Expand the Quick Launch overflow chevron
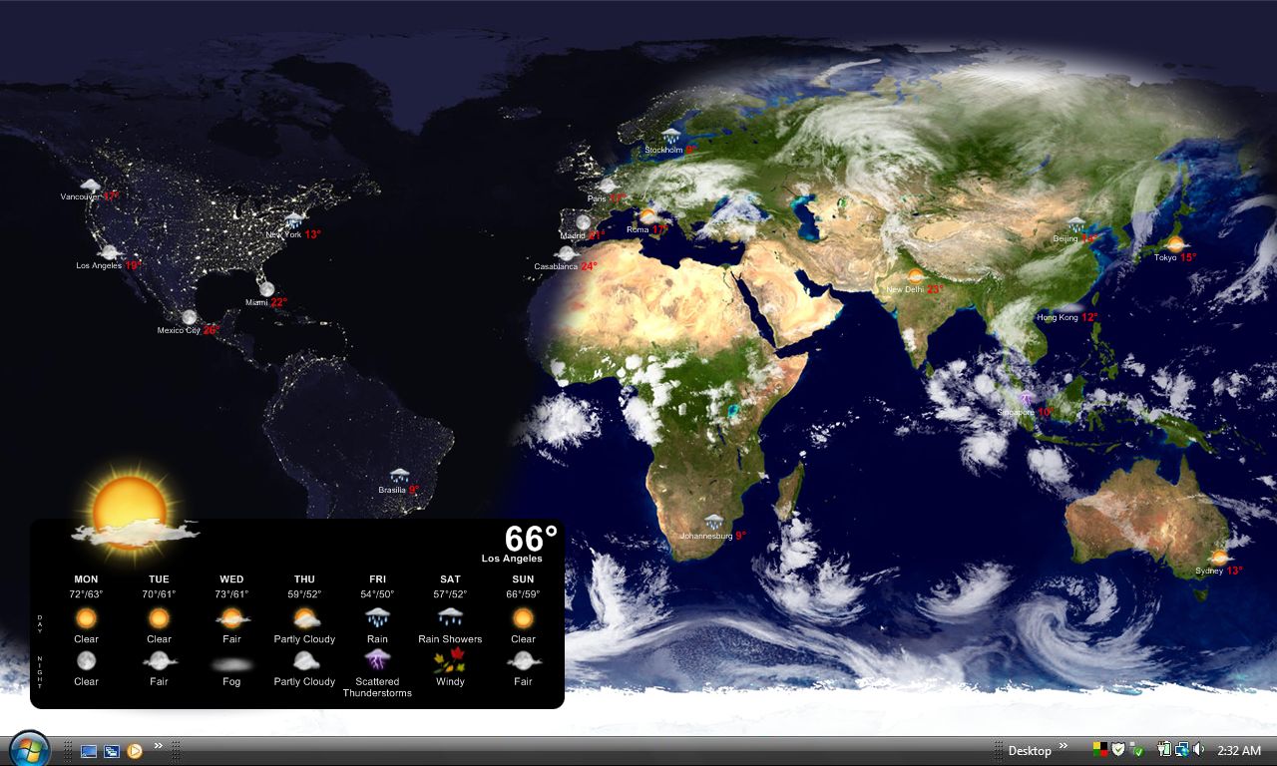Viewport: 1277px width, 766px height. (x=158, y=746)
